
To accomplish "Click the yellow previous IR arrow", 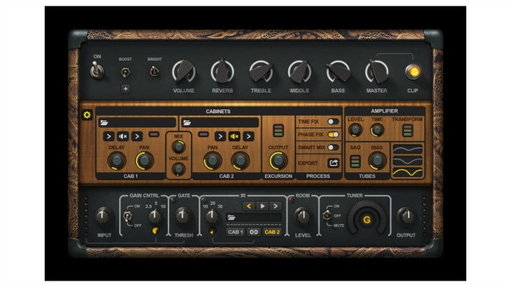I will 248,206.
